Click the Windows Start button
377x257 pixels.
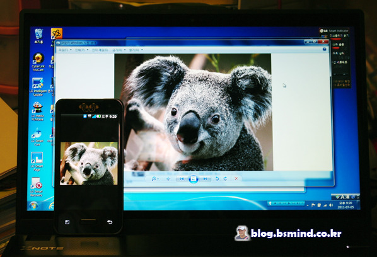[x=33, y=205]
